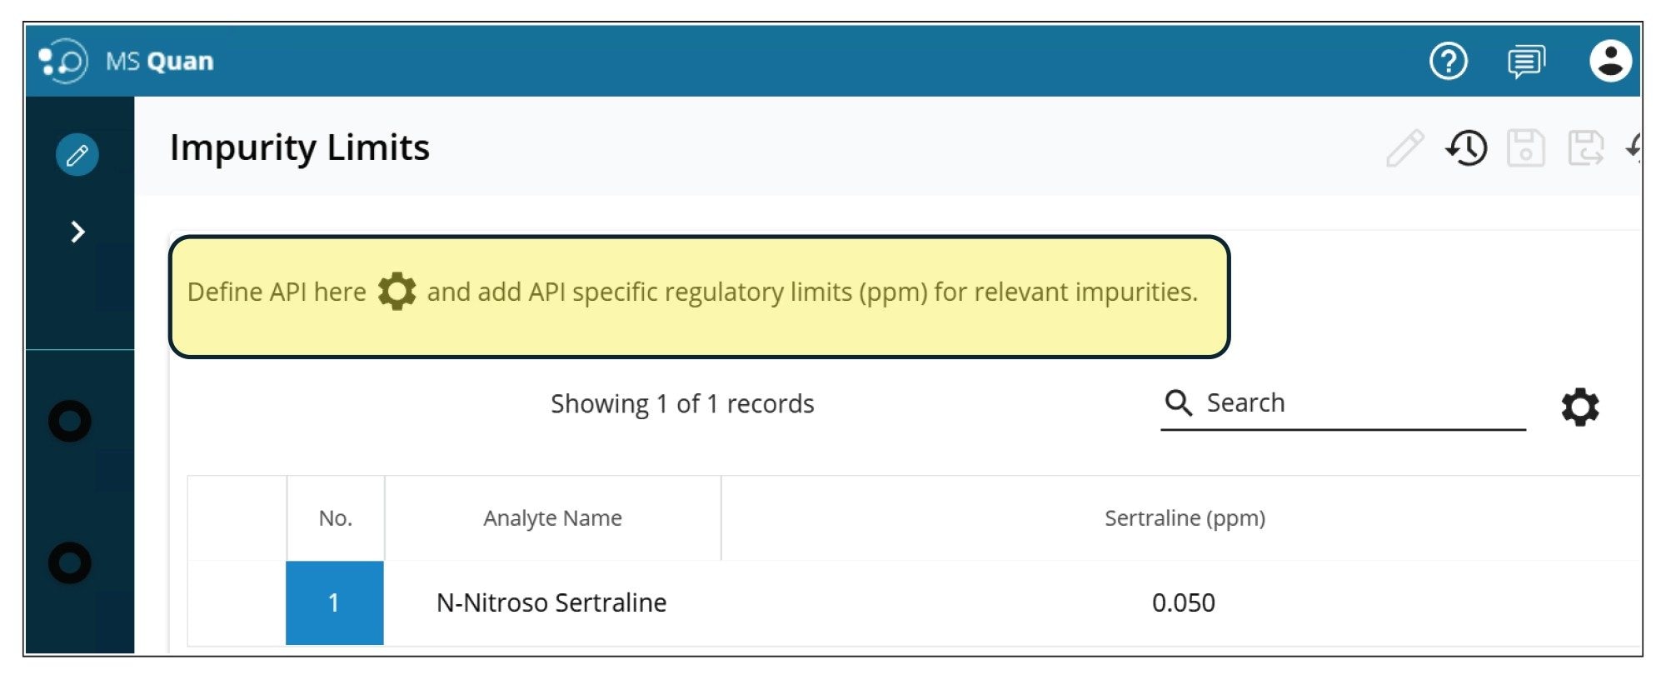Open the user account profile icon
The height and width of the screenshot is (685, 1666).
point(1610,61)
